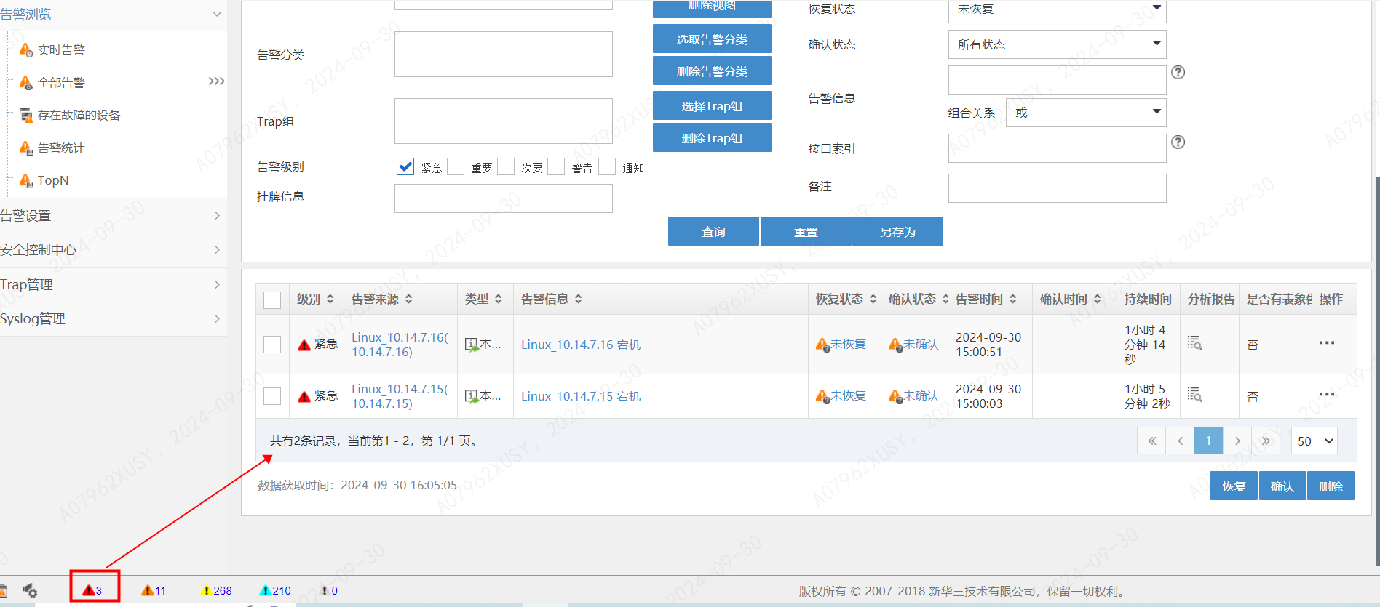
Task: Focus the 挂牌信息 input field
Action: click(x=503, y=198)
